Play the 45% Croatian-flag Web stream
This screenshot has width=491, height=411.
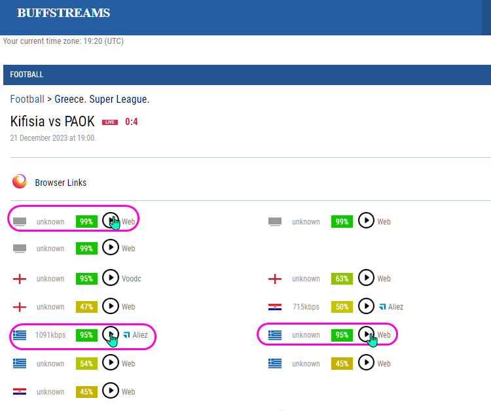[111, 391]
